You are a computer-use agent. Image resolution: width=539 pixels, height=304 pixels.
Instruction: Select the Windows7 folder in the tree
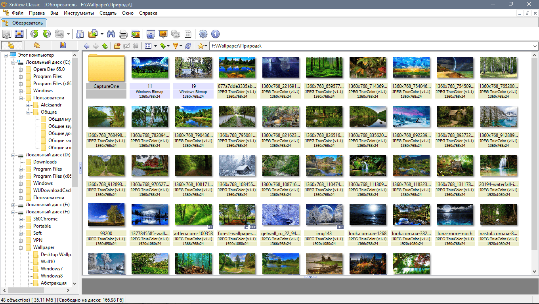click(52, 269)
